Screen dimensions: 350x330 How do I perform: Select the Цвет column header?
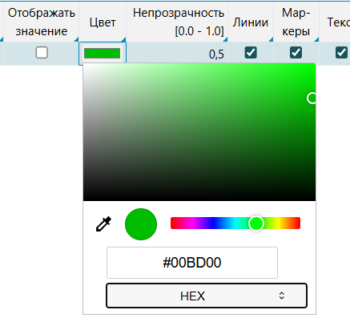(x=103, y=22)
